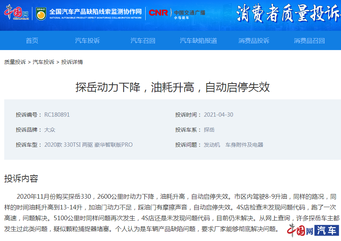Click the 消费者质量投诉 banner heading

[x=288, y=15]
